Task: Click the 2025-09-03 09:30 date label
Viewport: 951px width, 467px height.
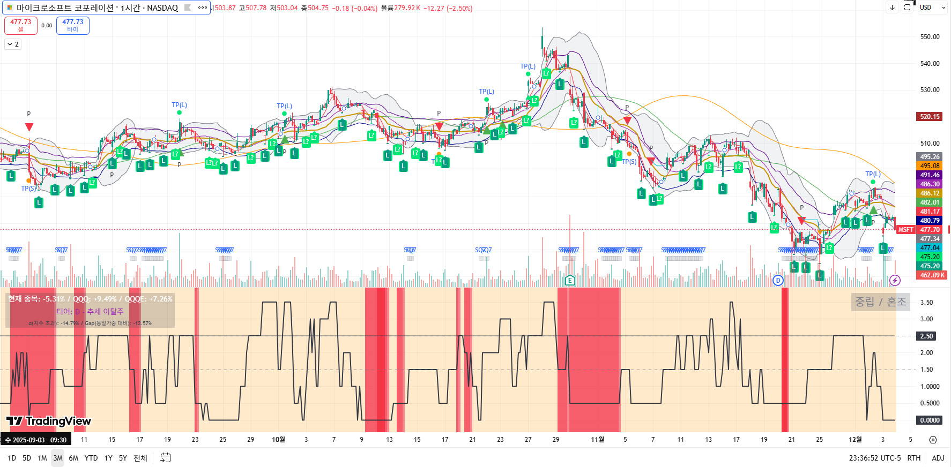Action: tap(36, 440)
